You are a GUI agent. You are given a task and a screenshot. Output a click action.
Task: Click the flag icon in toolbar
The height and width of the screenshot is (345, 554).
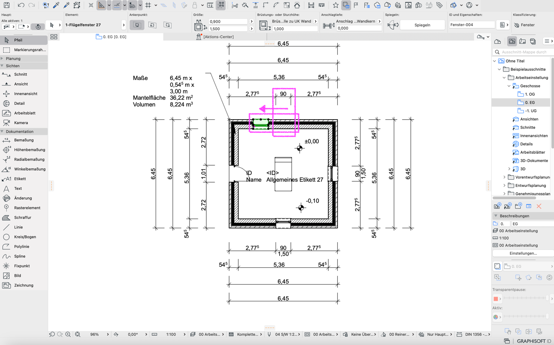[356, 5]
